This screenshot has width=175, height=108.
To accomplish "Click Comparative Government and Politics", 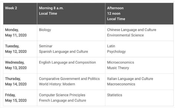I will 69,79.
